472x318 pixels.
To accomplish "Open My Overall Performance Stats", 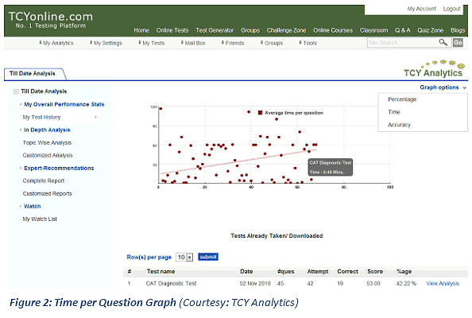I will click(x=64, y=104).
